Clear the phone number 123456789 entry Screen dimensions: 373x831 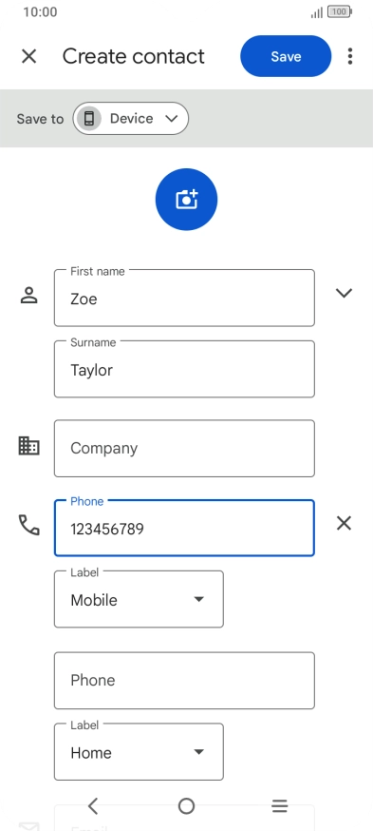(x=344, y=524)
